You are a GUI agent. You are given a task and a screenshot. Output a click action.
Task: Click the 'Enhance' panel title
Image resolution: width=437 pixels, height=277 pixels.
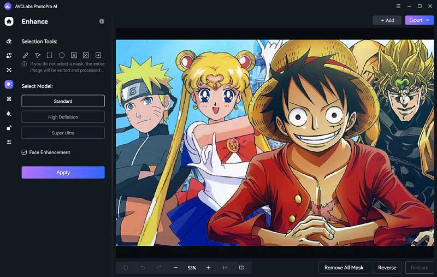[x=35, y=21]
